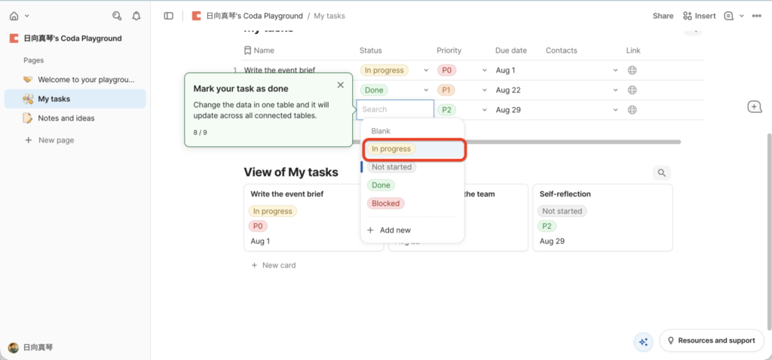Open the comments icon in top bar
Image resolution: width=772 pixels, height=360 pixels.
[728, 16]
